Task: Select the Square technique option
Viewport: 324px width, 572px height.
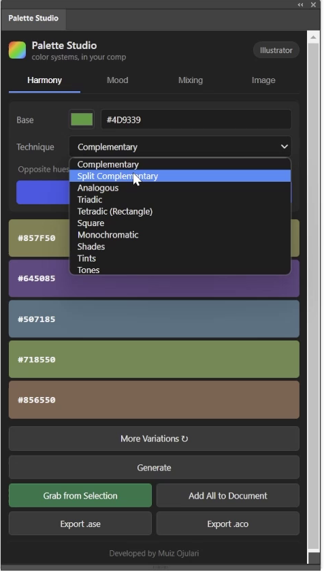Action: (x=180, y=223)
